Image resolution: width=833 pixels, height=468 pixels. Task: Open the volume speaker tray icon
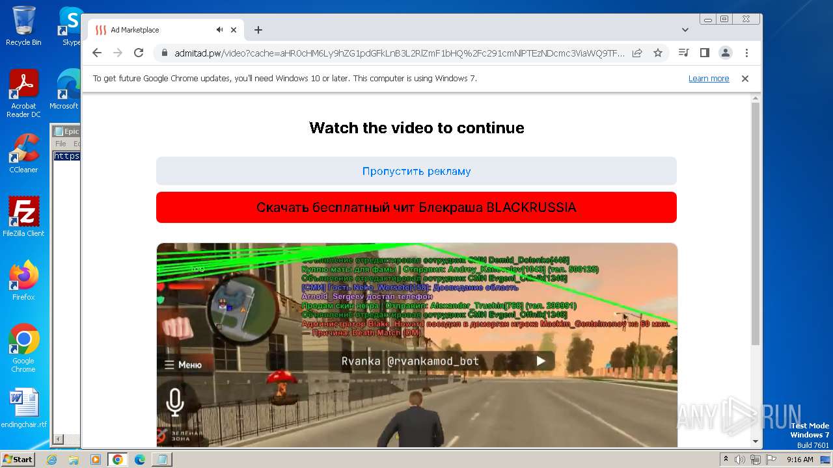coord(740,460)
